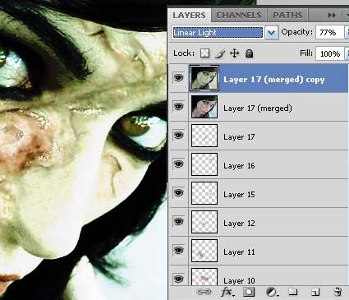The image size is (349, 300).
Task: Add a layer mask
Action: coord(249,292)
